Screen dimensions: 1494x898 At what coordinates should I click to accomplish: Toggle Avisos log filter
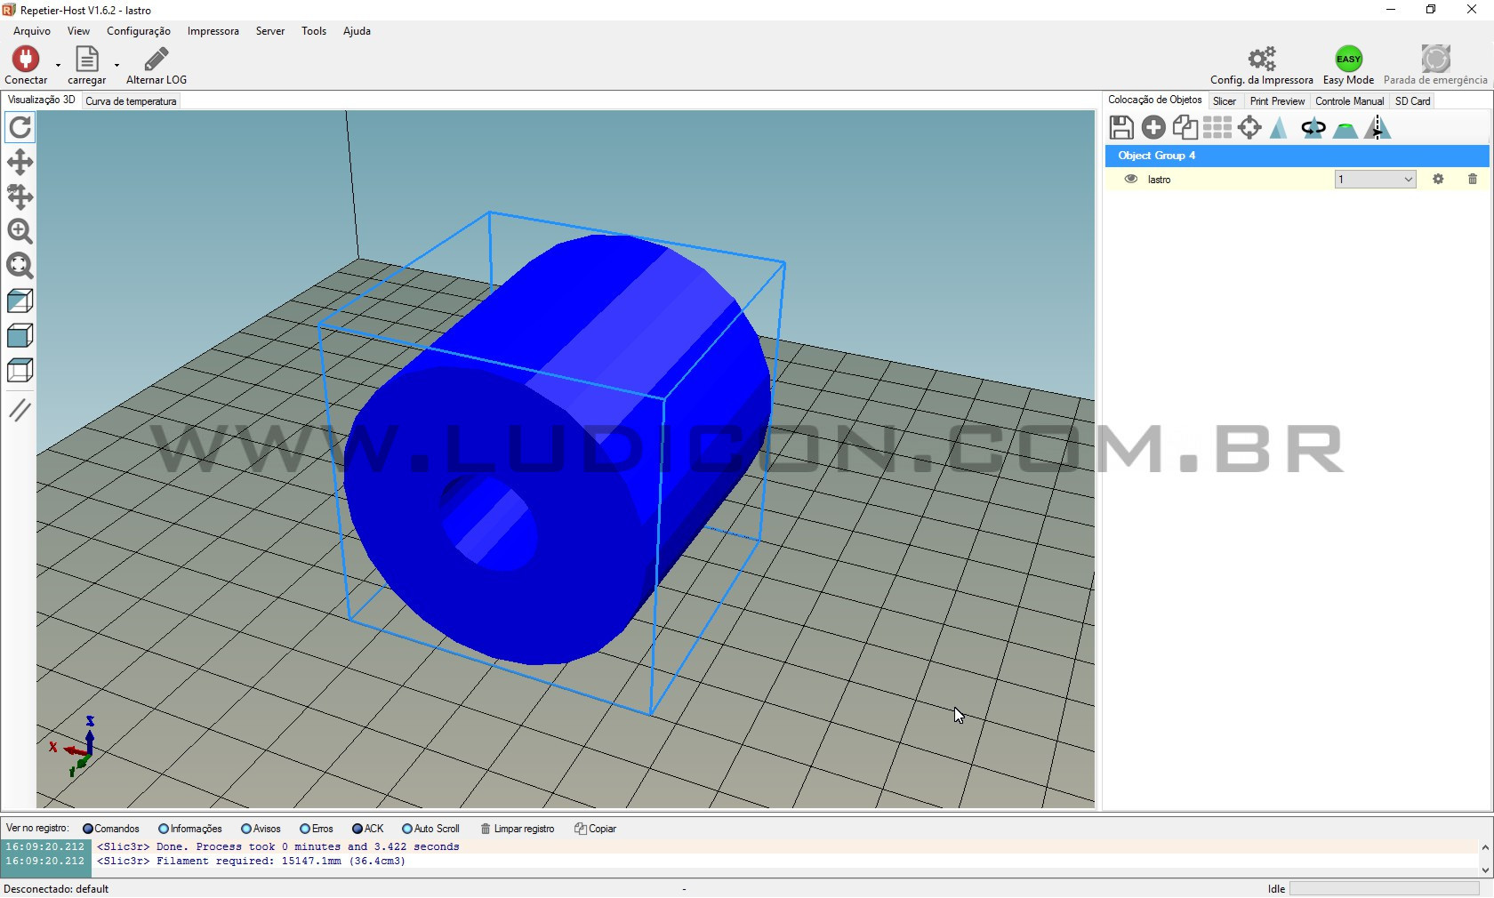[261, 829]
